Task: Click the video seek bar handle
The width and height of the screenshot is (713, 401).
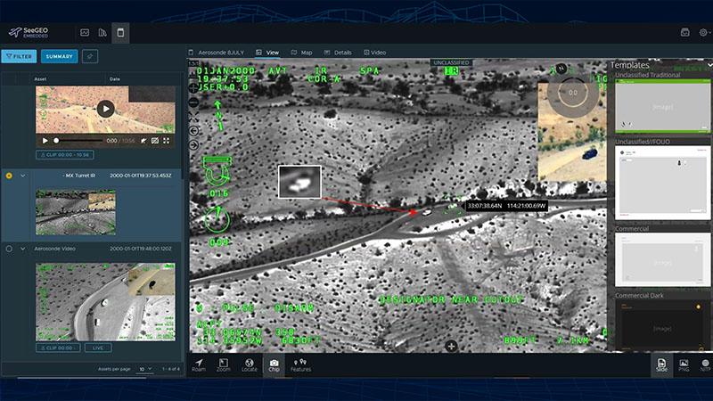Action: coord(56,141)
